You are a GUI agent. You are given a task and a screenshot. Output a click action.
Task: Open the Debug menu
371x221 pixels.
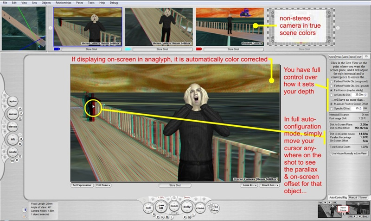(x=114, y=3)
